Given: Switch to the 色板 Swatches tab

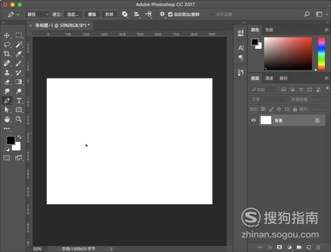Looking at the screenshot, I should (x=269, y=30).
